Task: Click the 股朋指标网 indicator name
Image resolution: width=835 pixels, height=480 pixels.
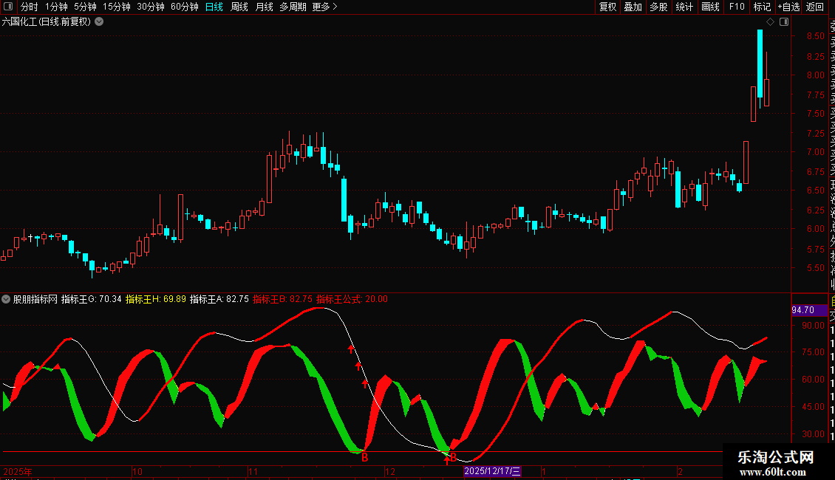Action: click(35, 299)
